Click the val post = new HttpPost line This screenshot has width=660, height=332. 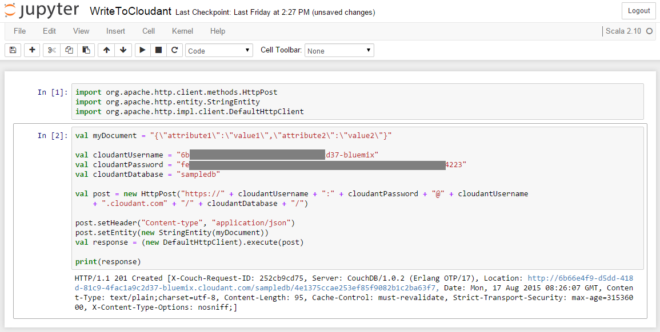tap(301, 194)
